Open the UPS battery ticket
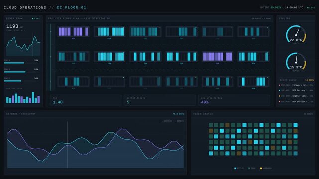This screenshot has height=179, width=319. [296, 90]
